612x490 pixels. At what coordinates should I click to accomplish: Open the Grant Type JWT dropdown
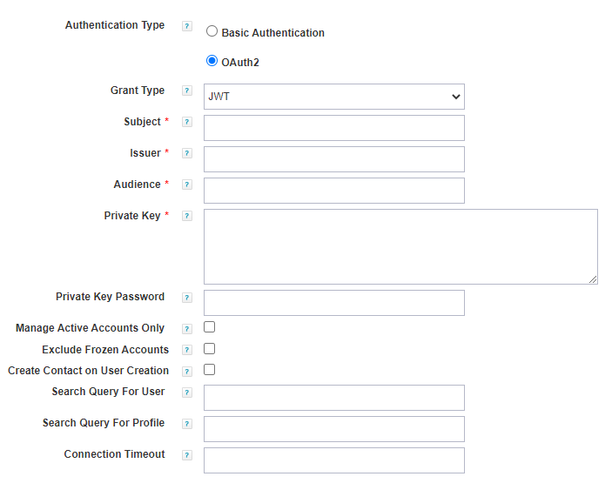pyautogui.click(x=334, y=97)
